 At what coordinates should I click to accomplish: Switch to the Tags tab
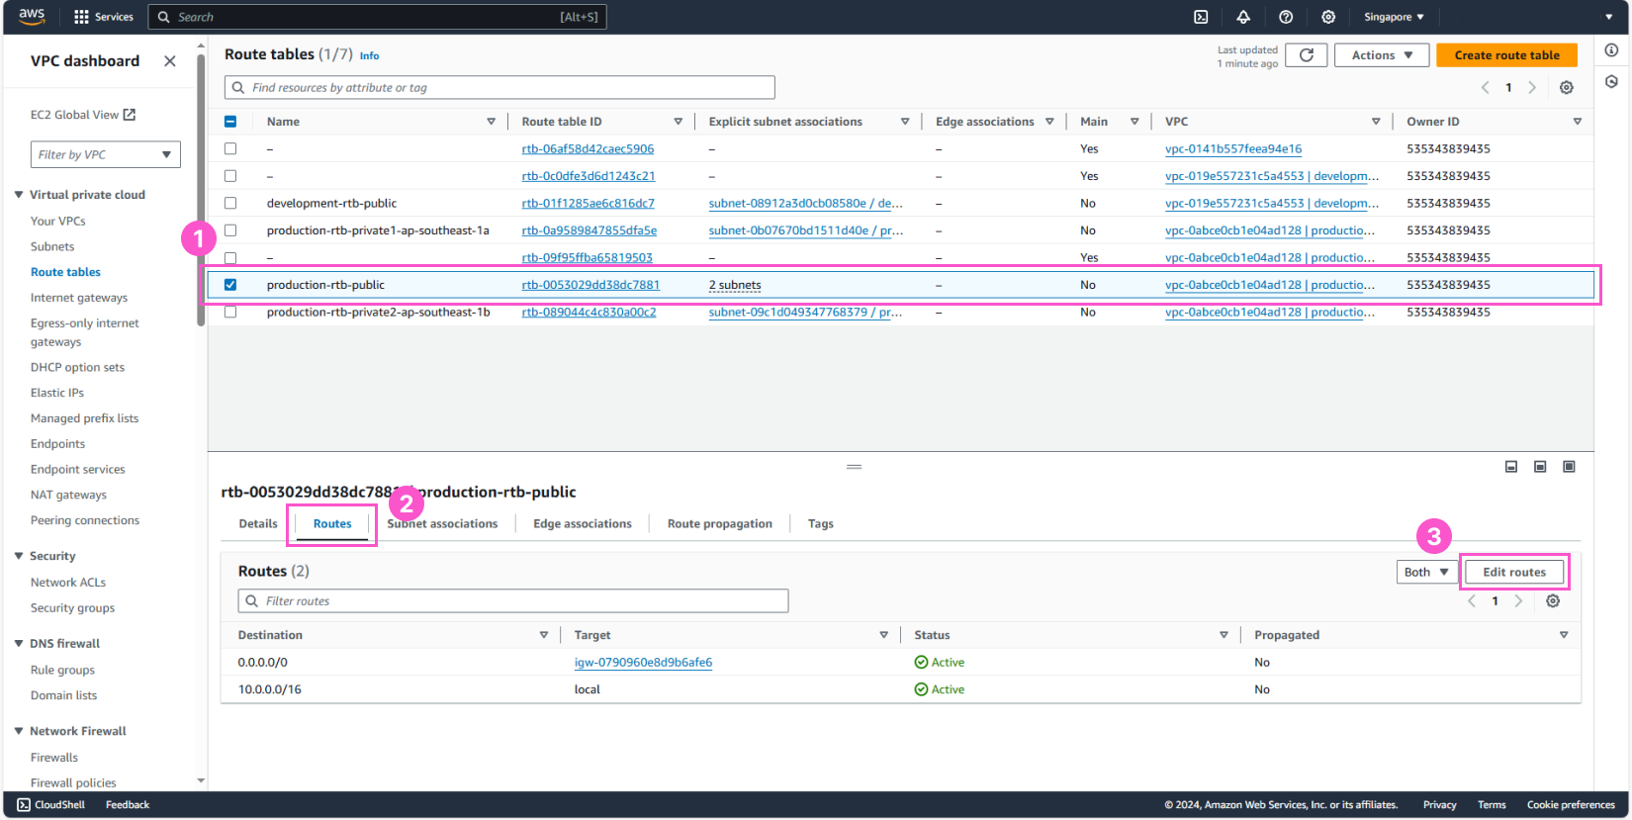coord(821,524)
